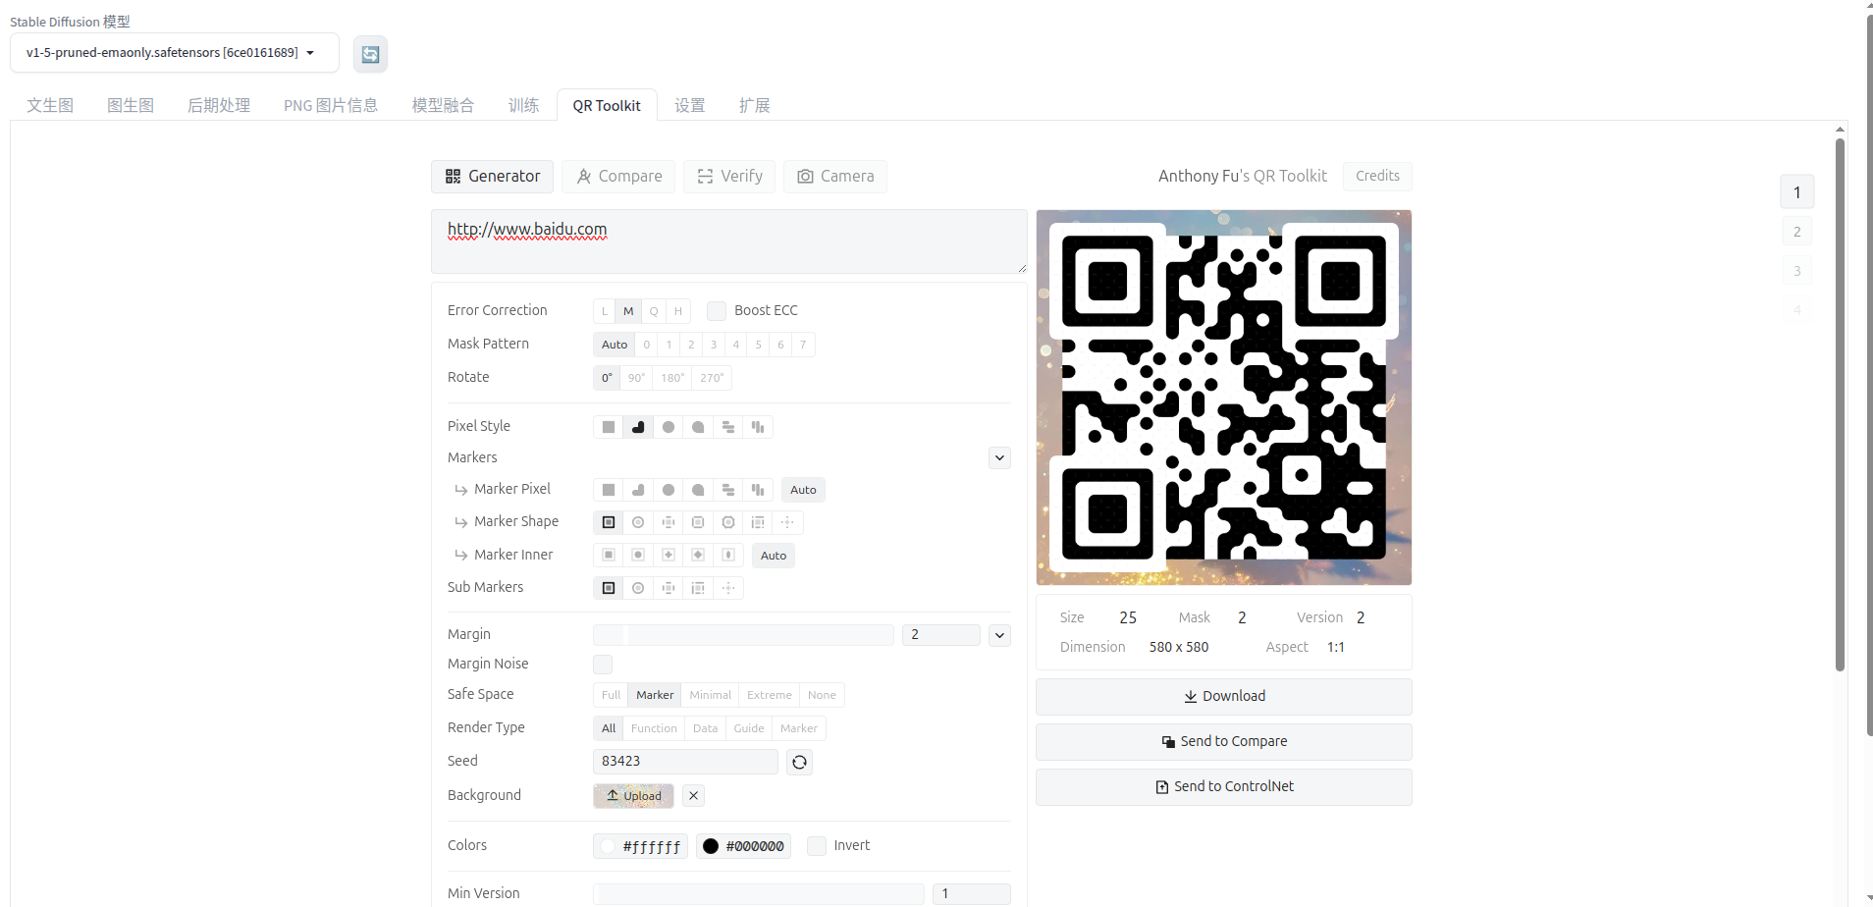Randomize the Seed value
The width and height of the screenshot is (1873, 907).
pos(799,762)
